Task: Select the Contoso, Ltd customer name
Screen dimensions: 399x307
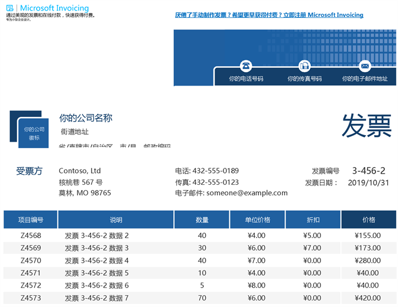Action: (80, 171)
